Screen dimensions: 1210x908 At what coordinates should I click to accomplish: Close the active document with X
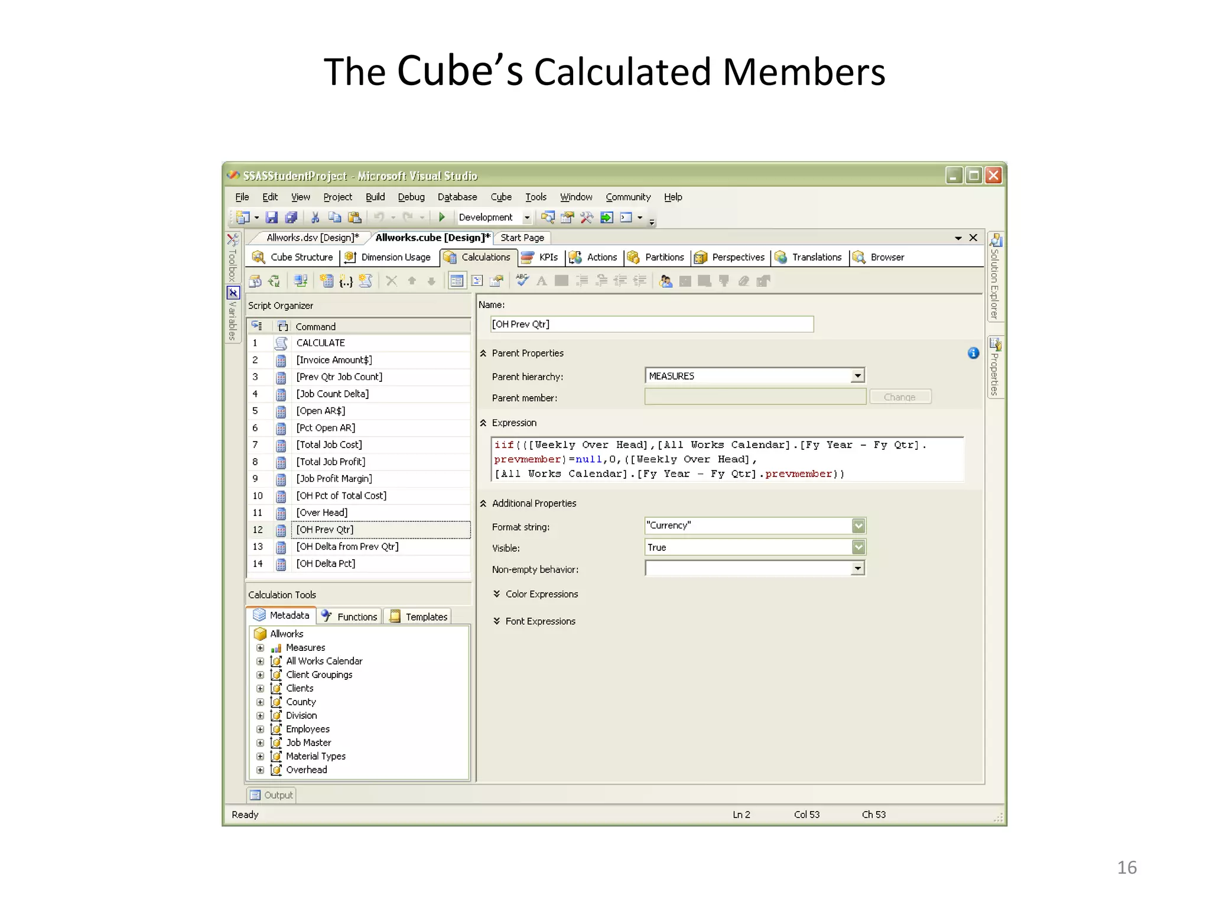974,238
